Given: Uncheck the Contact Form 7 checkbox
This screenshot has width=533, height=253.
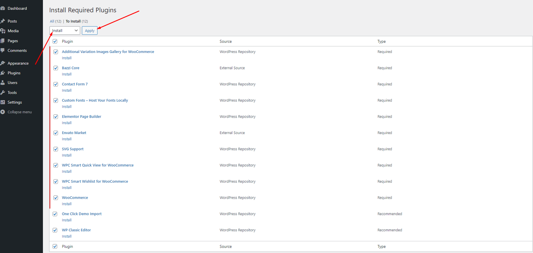Looking at the screenshot, I should 56,84.
